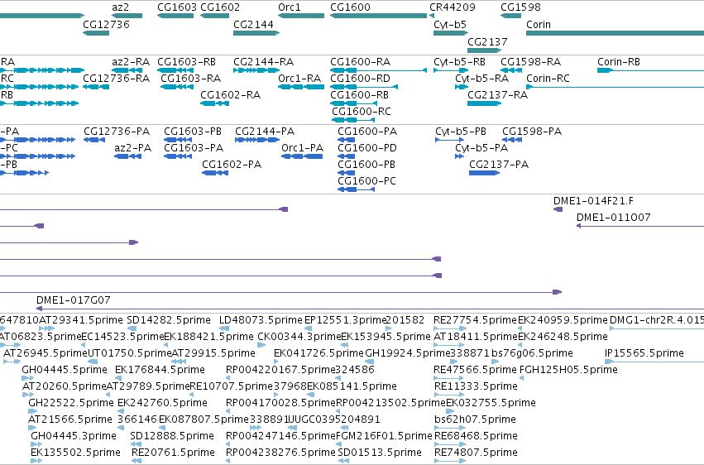Select the DME1-014F21.F BAC label

593,200
